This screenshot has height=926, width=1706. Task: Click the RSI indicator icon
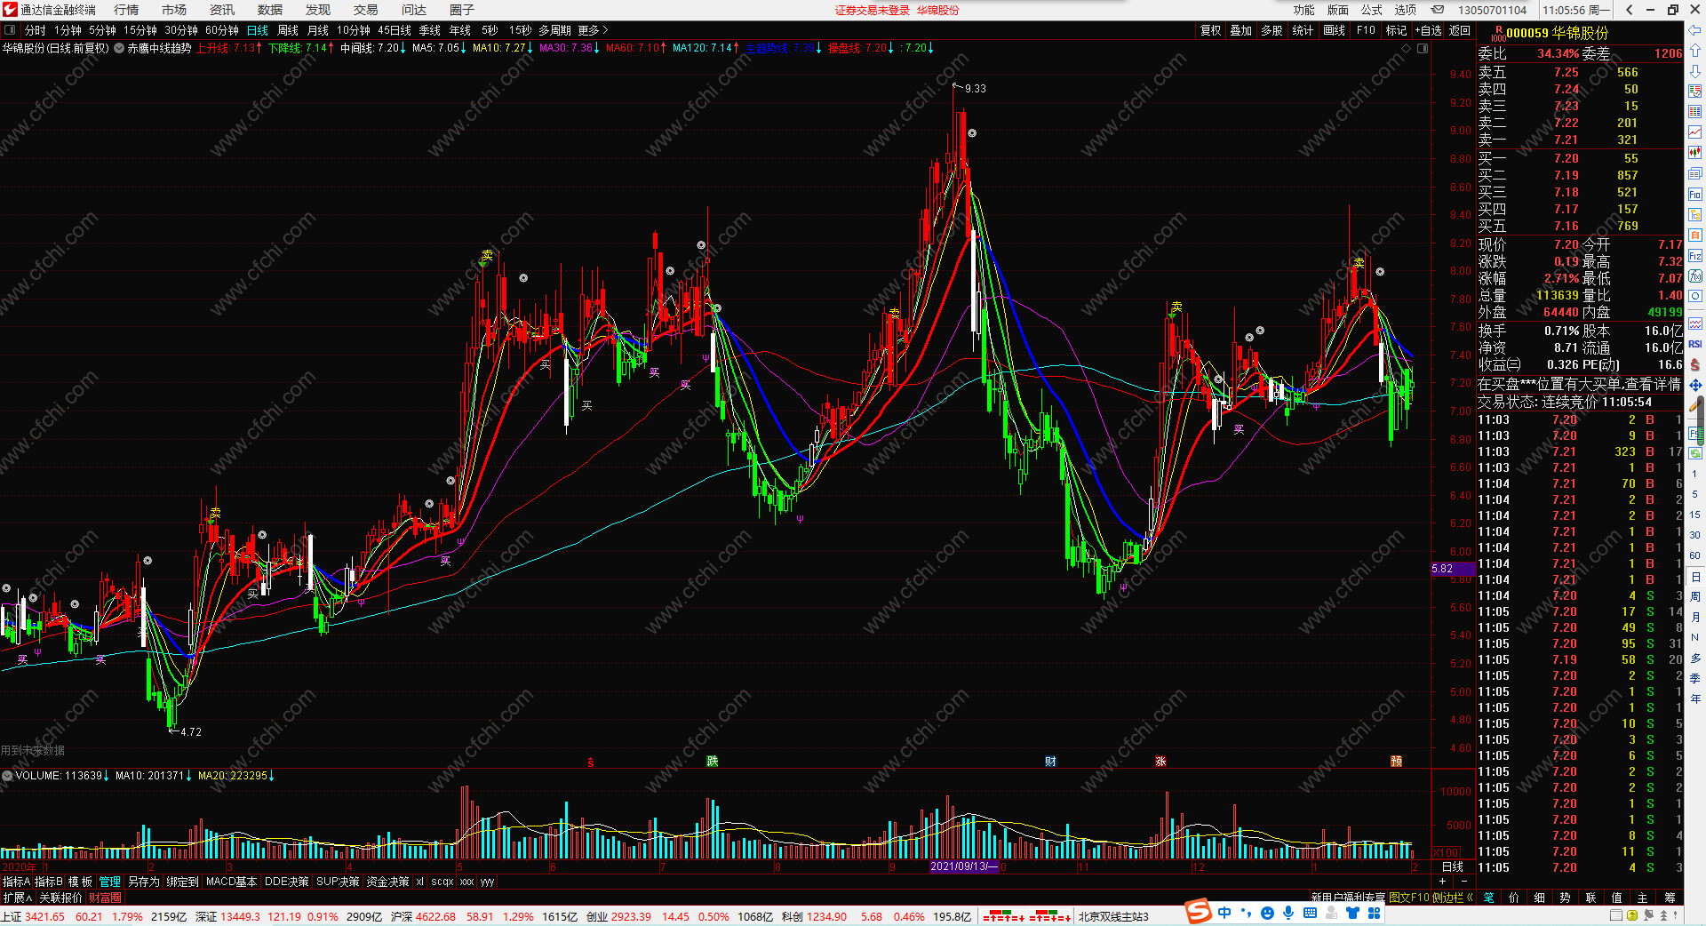pos(1695,344)
